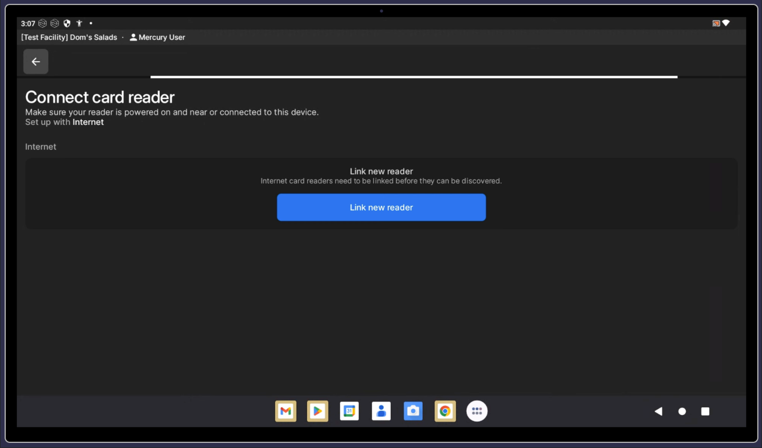Open the Contacts app icon
Viewport: 762px width, 448px height.
pos(381,411)
